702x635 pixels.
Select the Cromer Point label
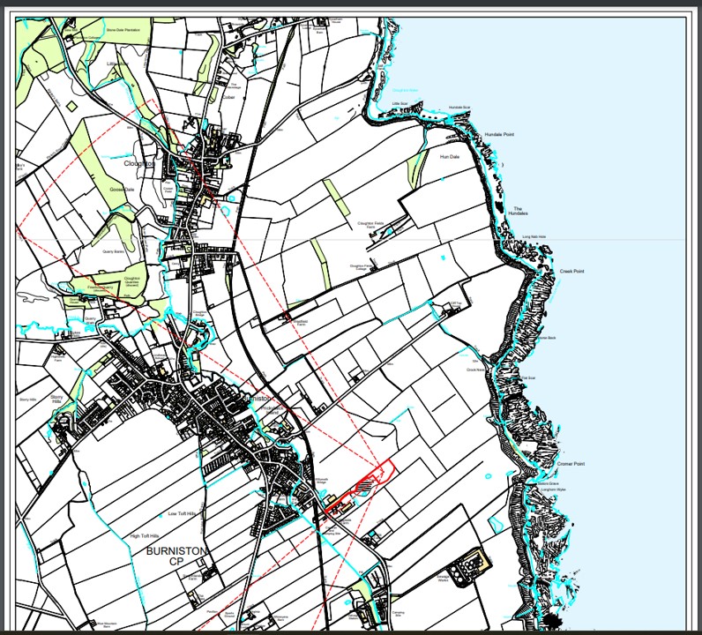click(x=571, y=464)
